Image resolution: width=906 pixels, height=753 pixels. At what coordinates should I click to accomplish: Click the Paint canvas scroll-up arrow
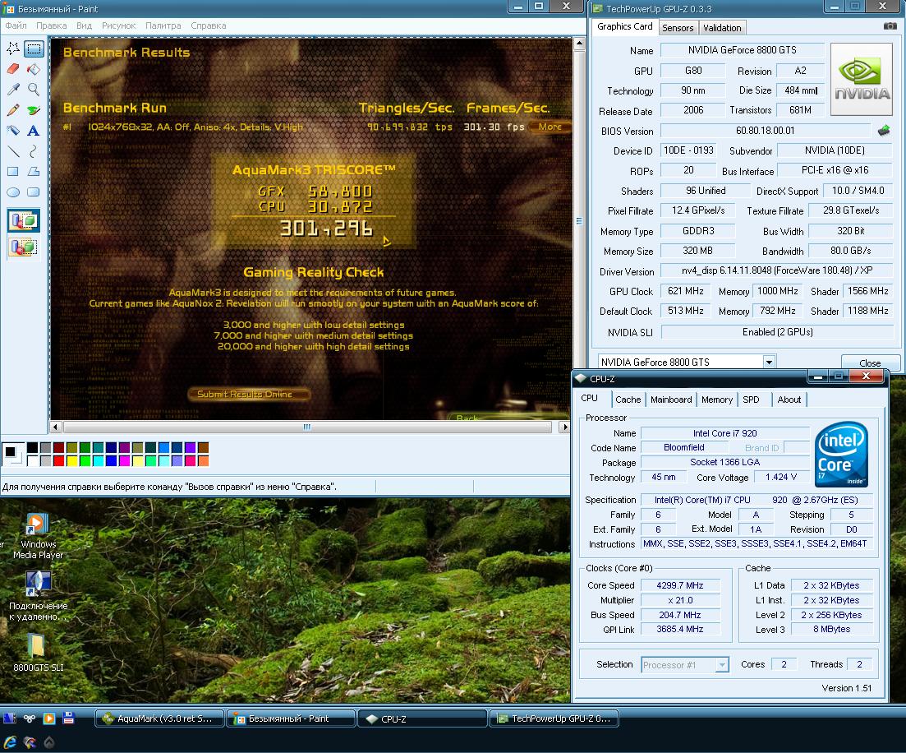pos(579,44)
